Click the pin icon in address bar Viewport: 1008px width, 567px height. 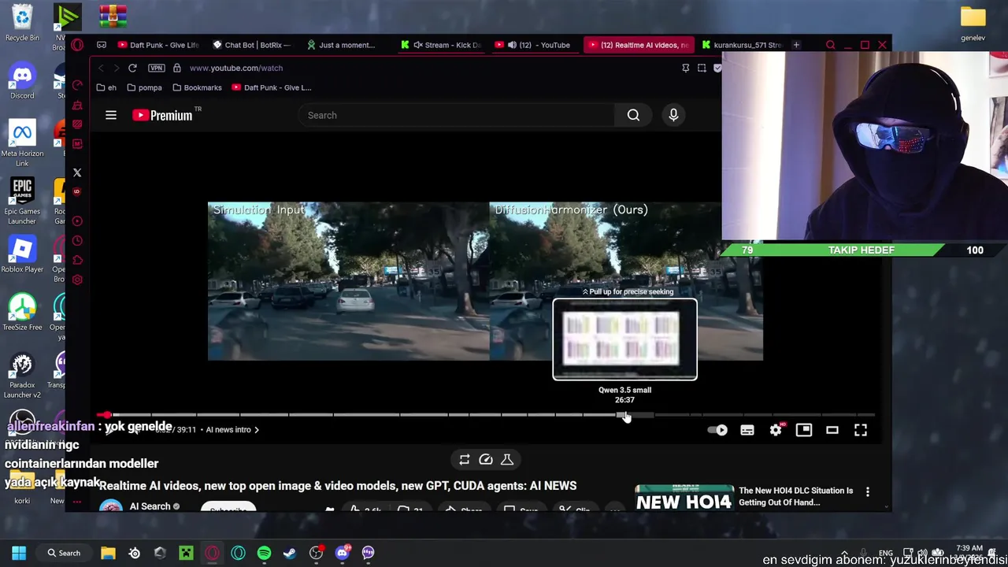pyautogui.click(x=686, y=68)
